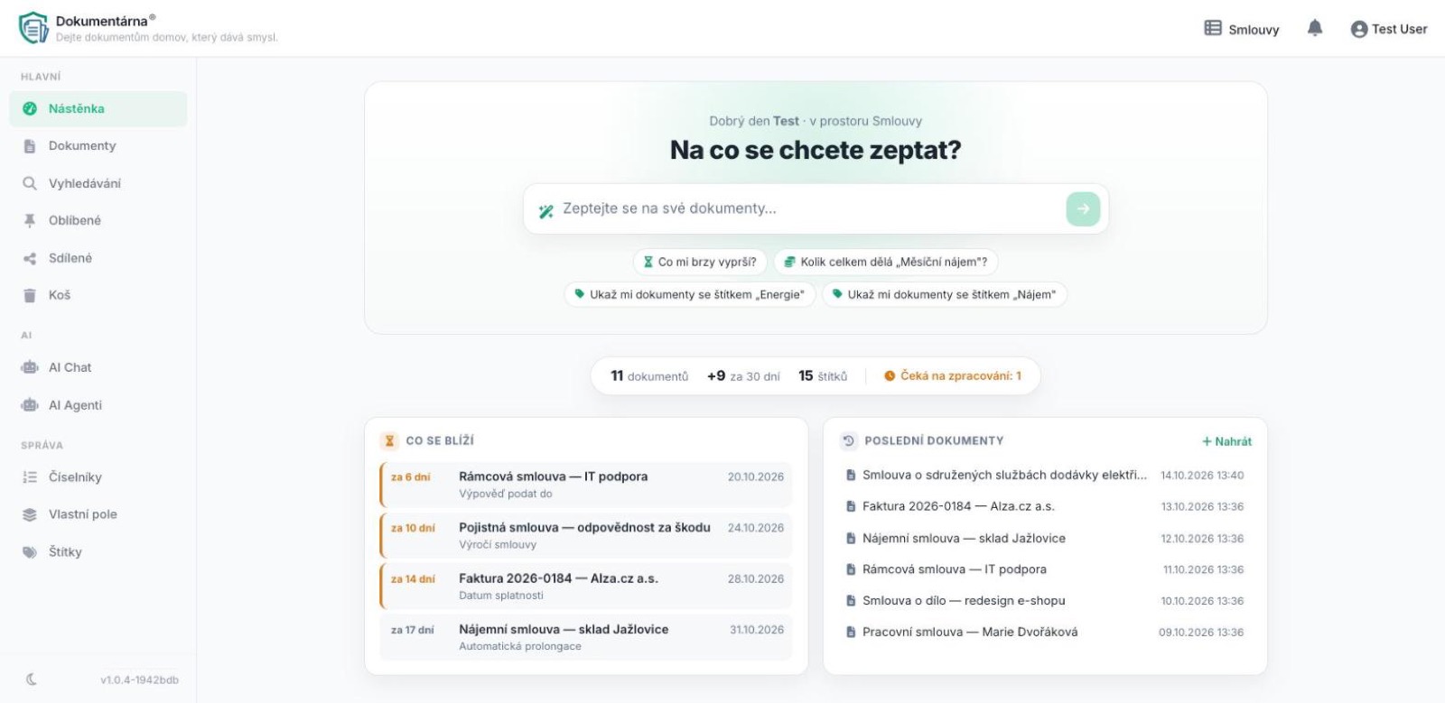The height and width of the screenshot is (703, 1445).
Task: Click the AI Chat robot icon
Action: (30, 367)
